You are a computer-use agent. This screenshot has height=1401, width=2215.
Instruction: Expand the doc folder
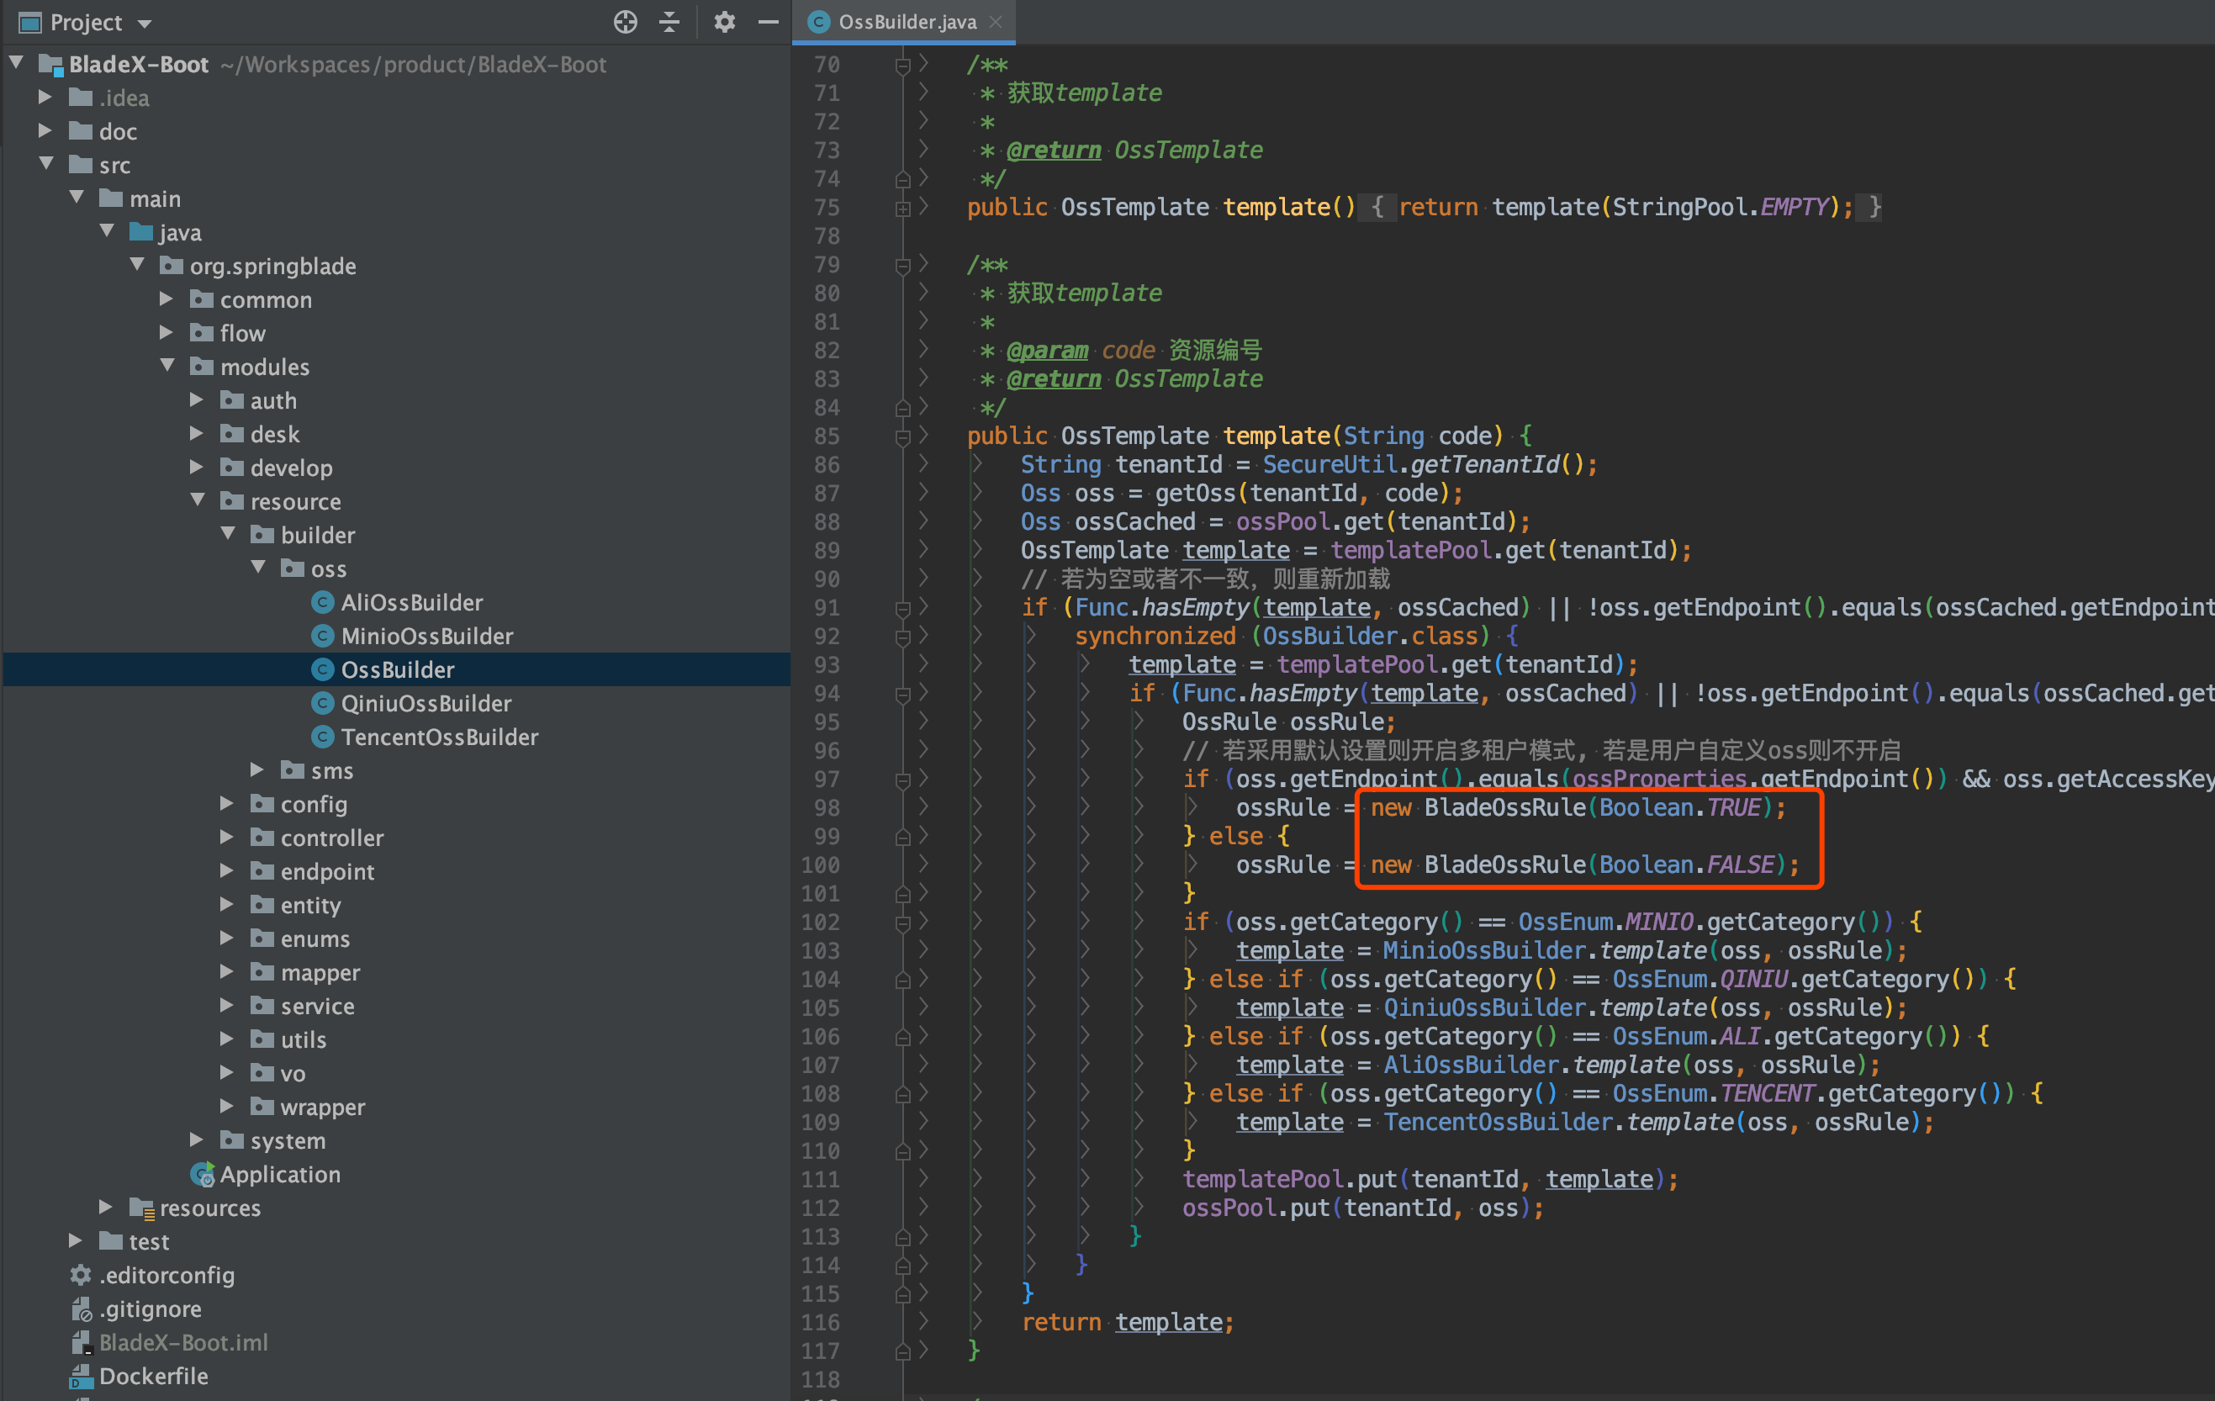(x=45, y=130)
